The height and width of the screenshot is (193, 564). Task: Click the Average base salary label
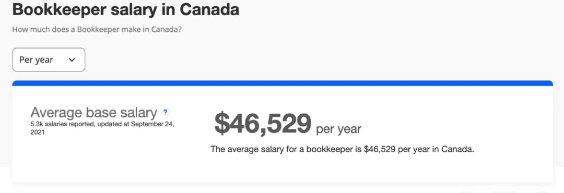coord(94,113)
